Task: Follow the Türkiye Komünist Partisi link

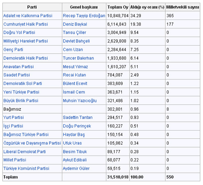Action: pyautogui.click(x=26, y=168)
